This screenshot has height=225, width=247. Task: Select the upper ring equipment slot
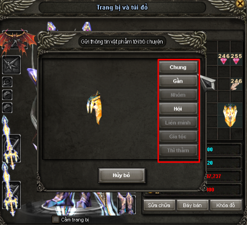(x=7, y=94)
